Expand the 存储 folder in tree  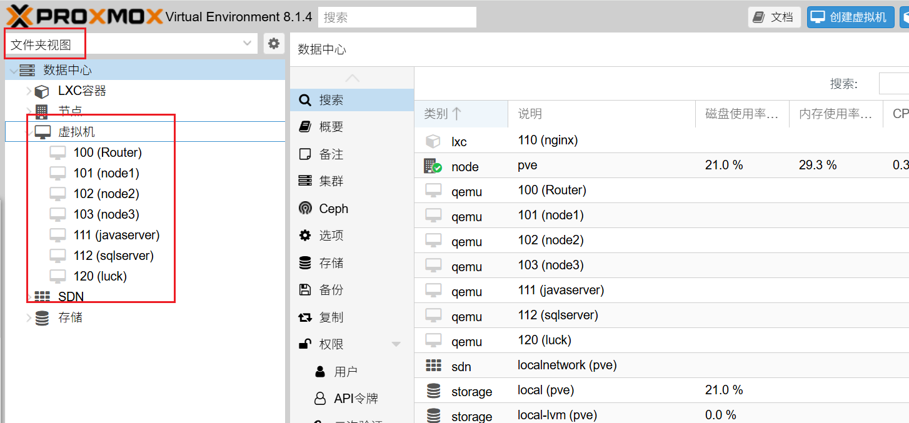(x=28, y=318)
